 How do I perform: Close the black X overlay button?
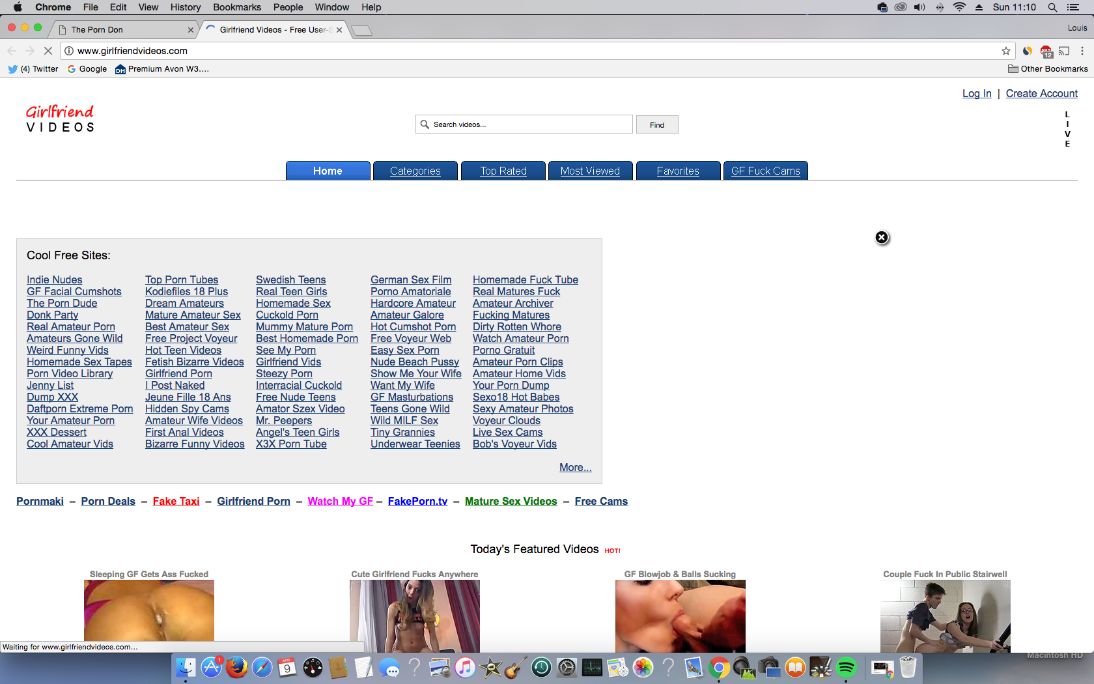pos(882,238)
